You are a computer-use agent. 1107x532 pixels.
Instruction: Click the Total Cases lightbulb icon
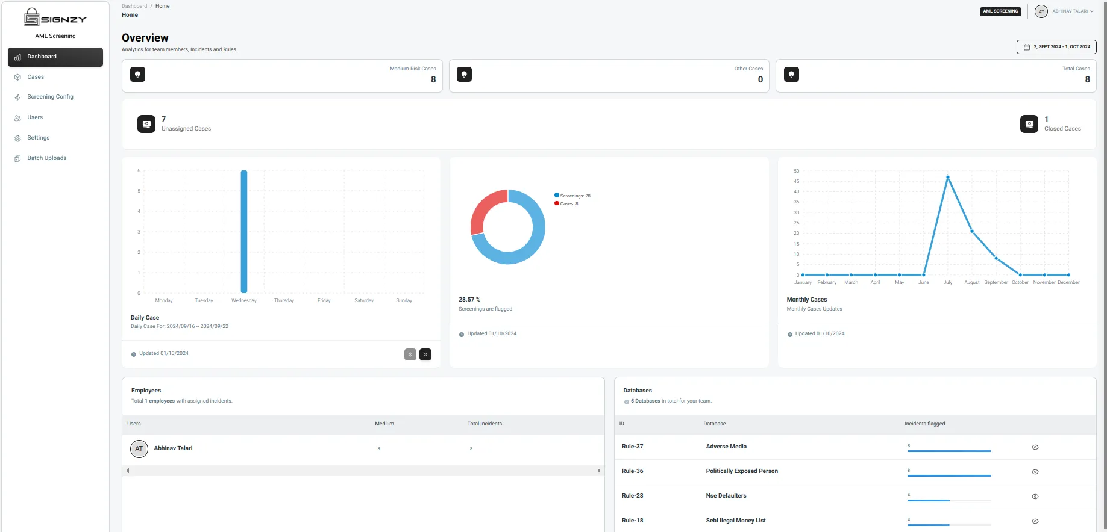pyautogui.click(x=791, y=75)
